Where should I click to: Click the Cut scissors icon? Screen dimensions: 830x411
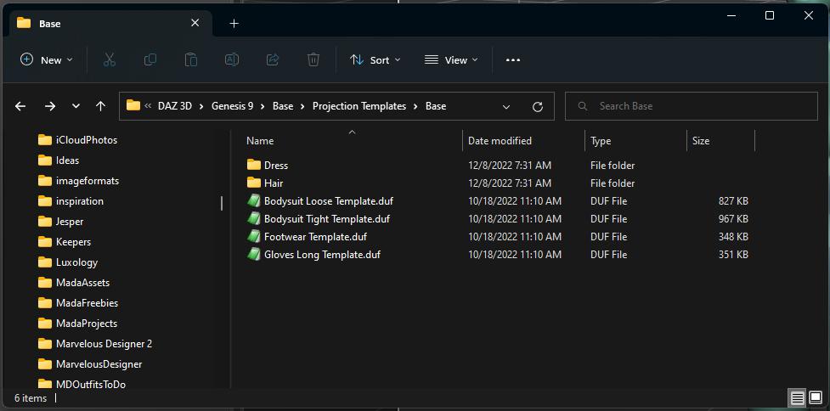pos(110,59)
